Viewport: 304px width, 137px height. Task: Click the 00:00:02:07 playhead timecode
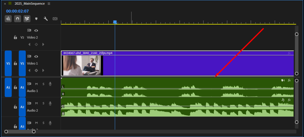click(x=18, y=11)
